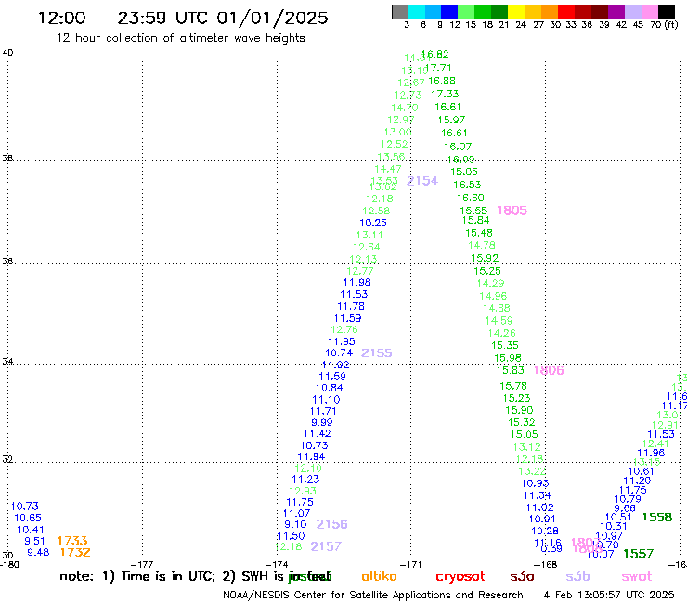The width and height of the screenshot is (687, 603).
Task: Click the gray 3 ft legend color block
Action: pos(400,11)
